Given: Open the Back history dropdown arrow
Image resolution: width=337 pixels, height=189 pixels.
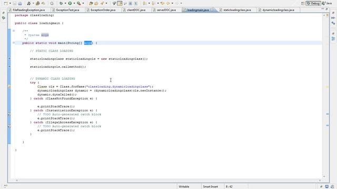Looking at the screenshot, I should 172,3.
